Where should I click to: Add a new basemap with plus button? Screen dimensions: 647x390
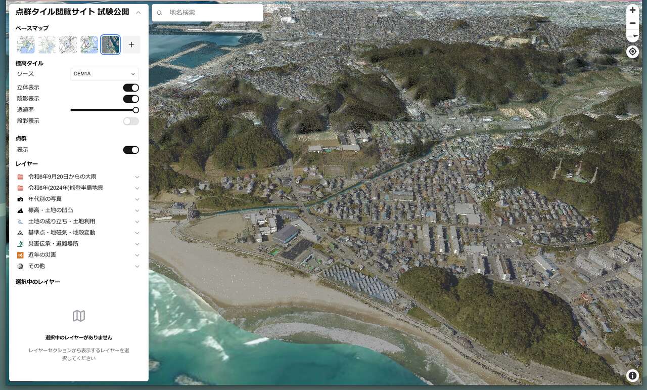point(131,45)
